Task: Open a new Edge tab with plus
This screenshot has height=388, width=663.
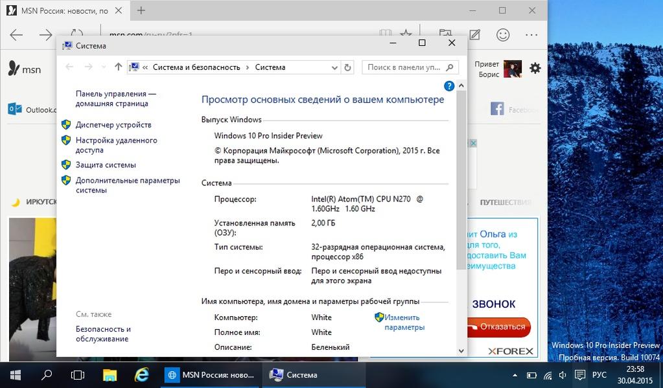Action: (141, 10)
